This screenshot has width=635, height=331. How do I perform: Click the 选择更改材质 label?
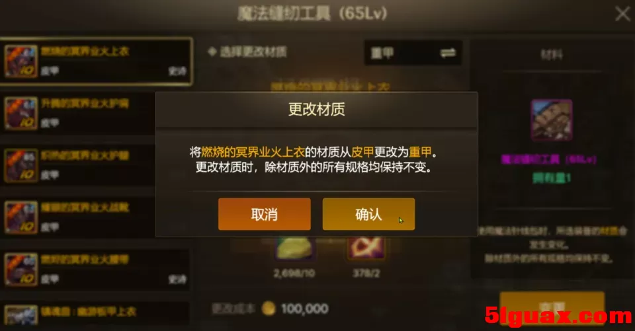pyautogui.click(x=253, y=52)
